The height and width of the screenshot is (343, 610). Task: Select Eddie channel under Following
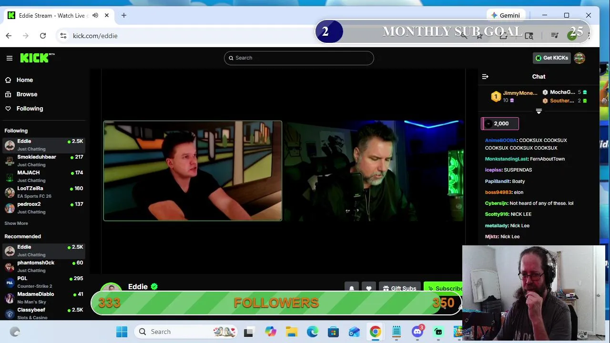pyautogui.click(x=44, y=145)
